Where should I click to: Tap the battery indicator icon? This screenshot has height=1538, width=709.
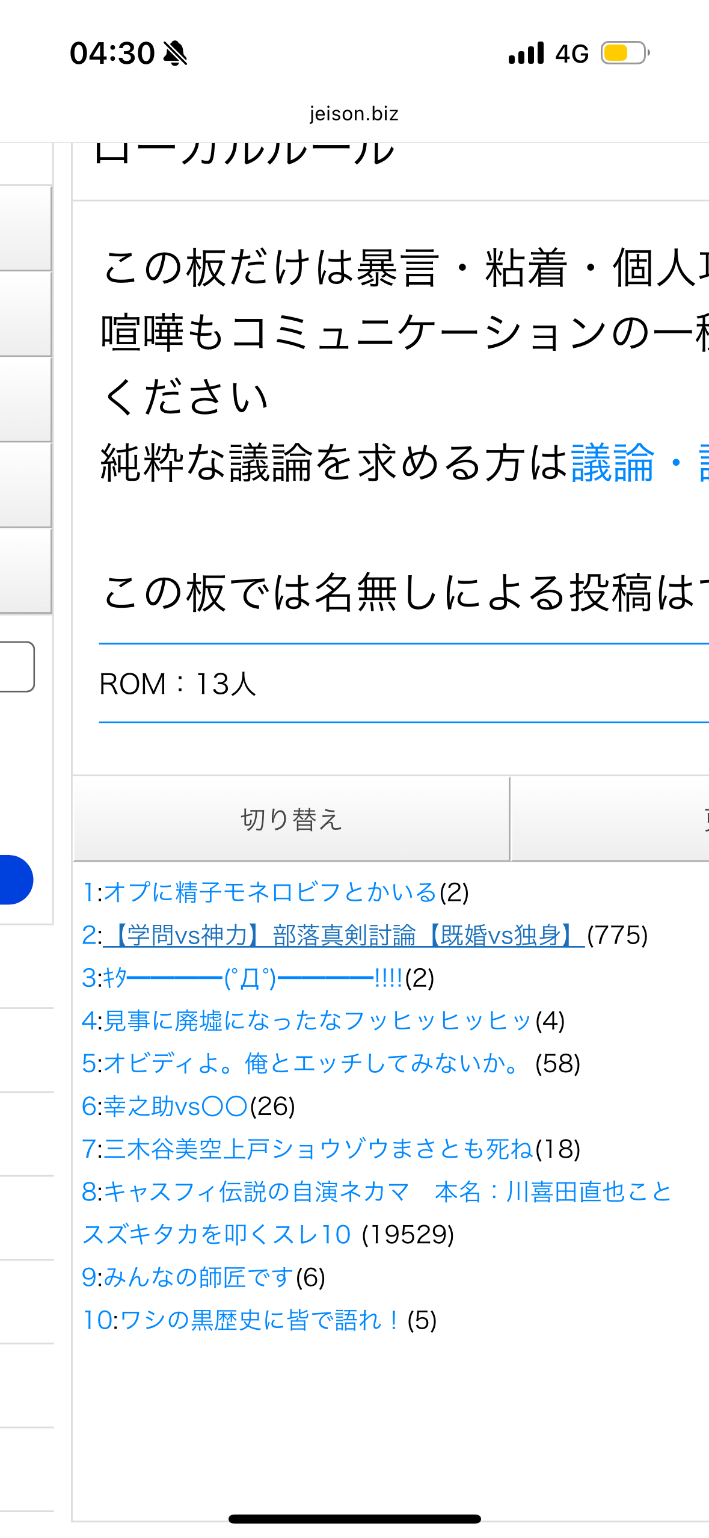tap(625, 54)
